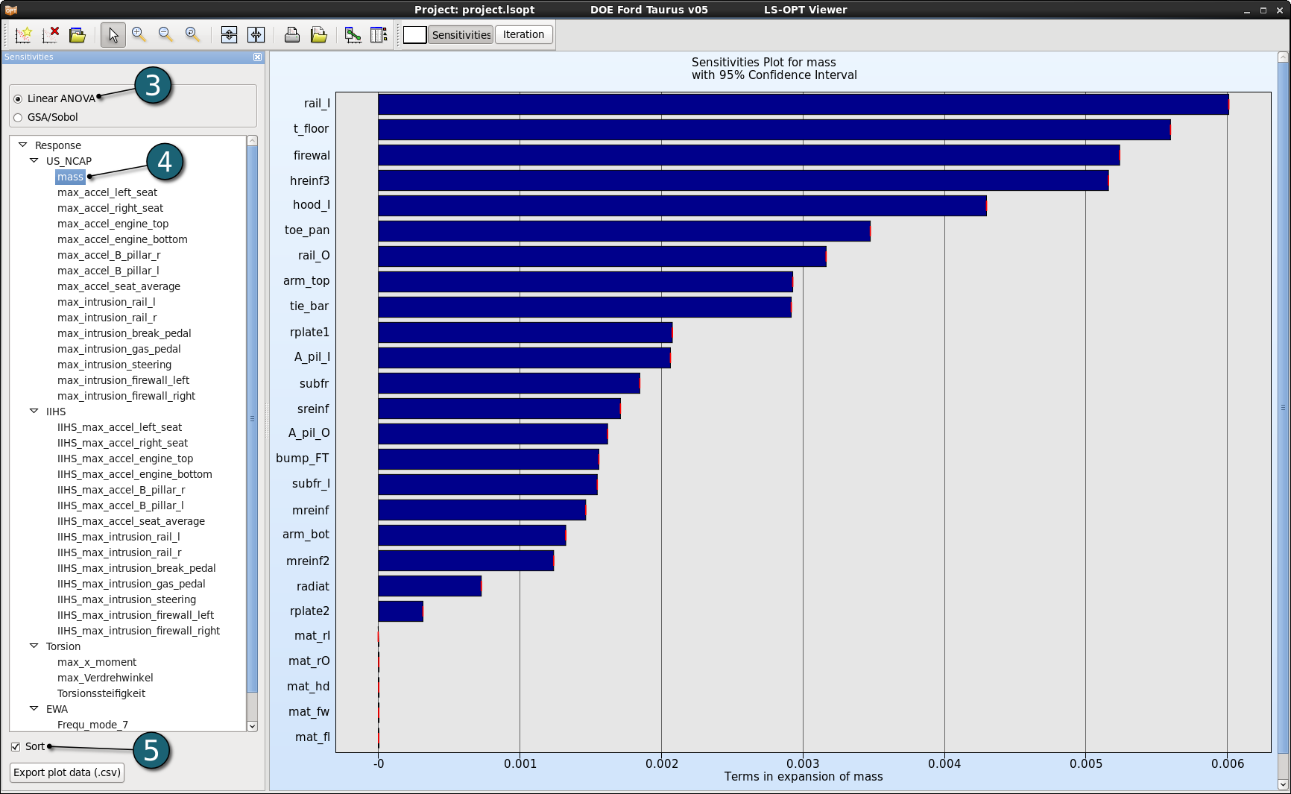The width and height of the screenshot is (1291, 794).
Task: Close the Sensitivities side panel
Action: pyautogui.click(x=258, y=57)
